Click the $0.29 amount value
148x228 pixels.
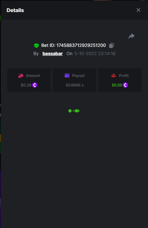point(26,85)
